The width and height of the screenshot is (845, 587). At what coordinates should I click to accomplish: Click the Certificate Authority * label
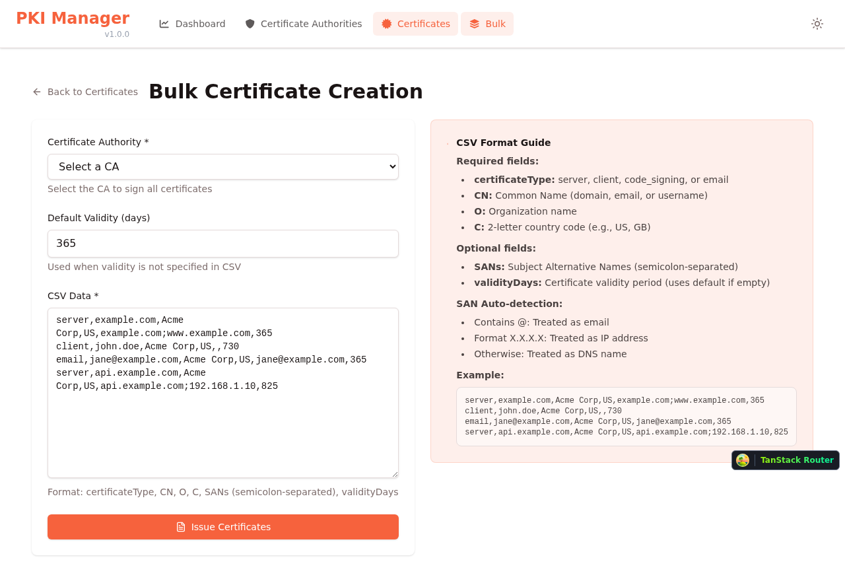tap(98, 142)
